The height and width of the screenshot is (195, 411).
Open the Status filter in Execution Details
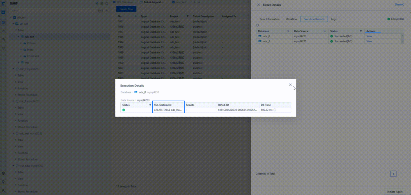tap(150, 105)
